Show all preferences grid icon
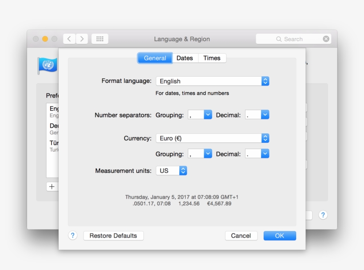The image size is (364, 270). tap(100, 39)
